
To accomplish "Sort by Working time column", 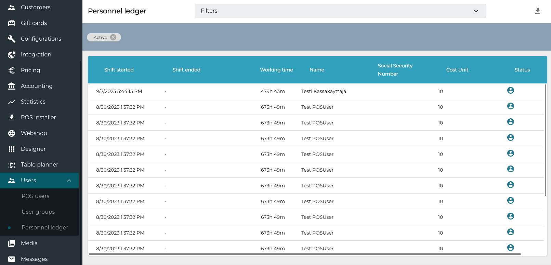I will click(x=276, y=70).
